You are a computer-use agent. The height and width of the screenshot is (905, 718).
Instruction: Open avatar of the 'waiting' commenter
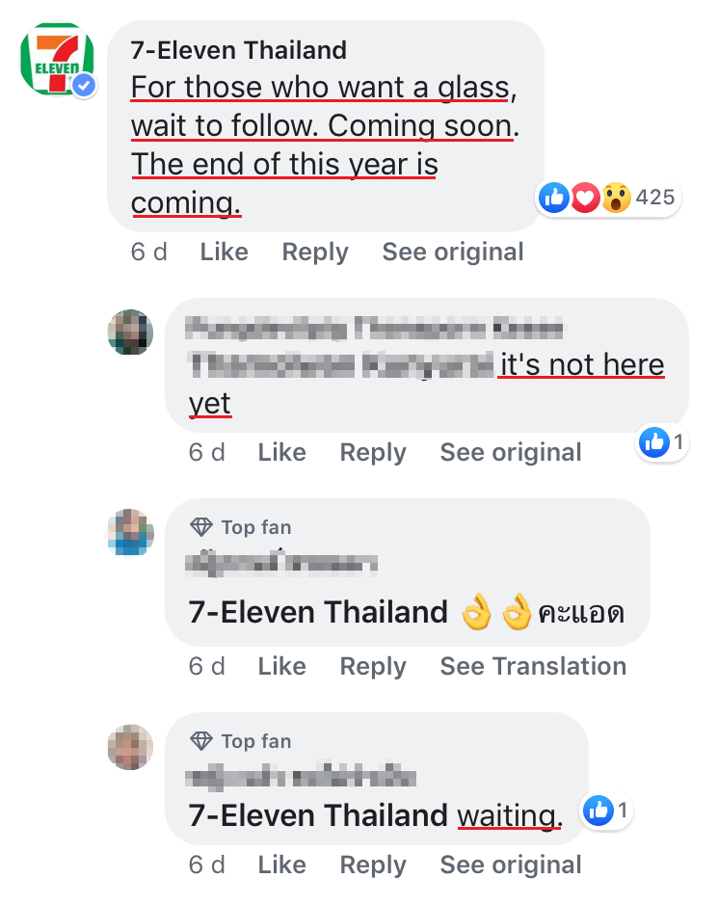pos(130,747)
